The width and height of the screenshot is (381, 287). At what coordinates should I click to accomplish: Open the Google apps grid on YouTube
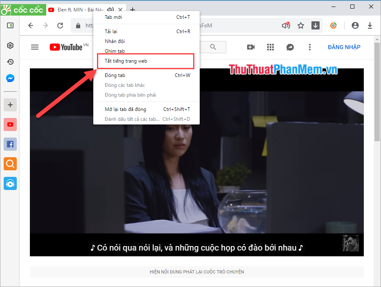tap(271, 47)
